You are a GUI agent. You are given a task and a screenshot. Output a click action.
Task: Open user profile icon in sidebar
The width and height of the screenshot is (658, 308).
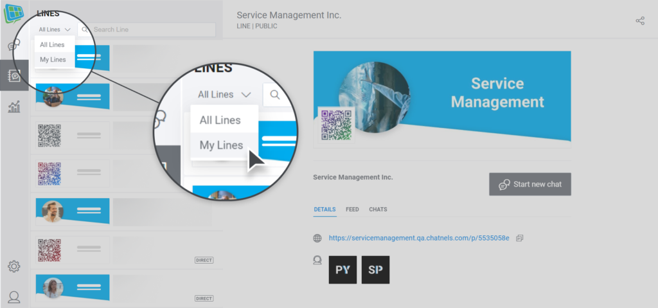tap(14, 297)
